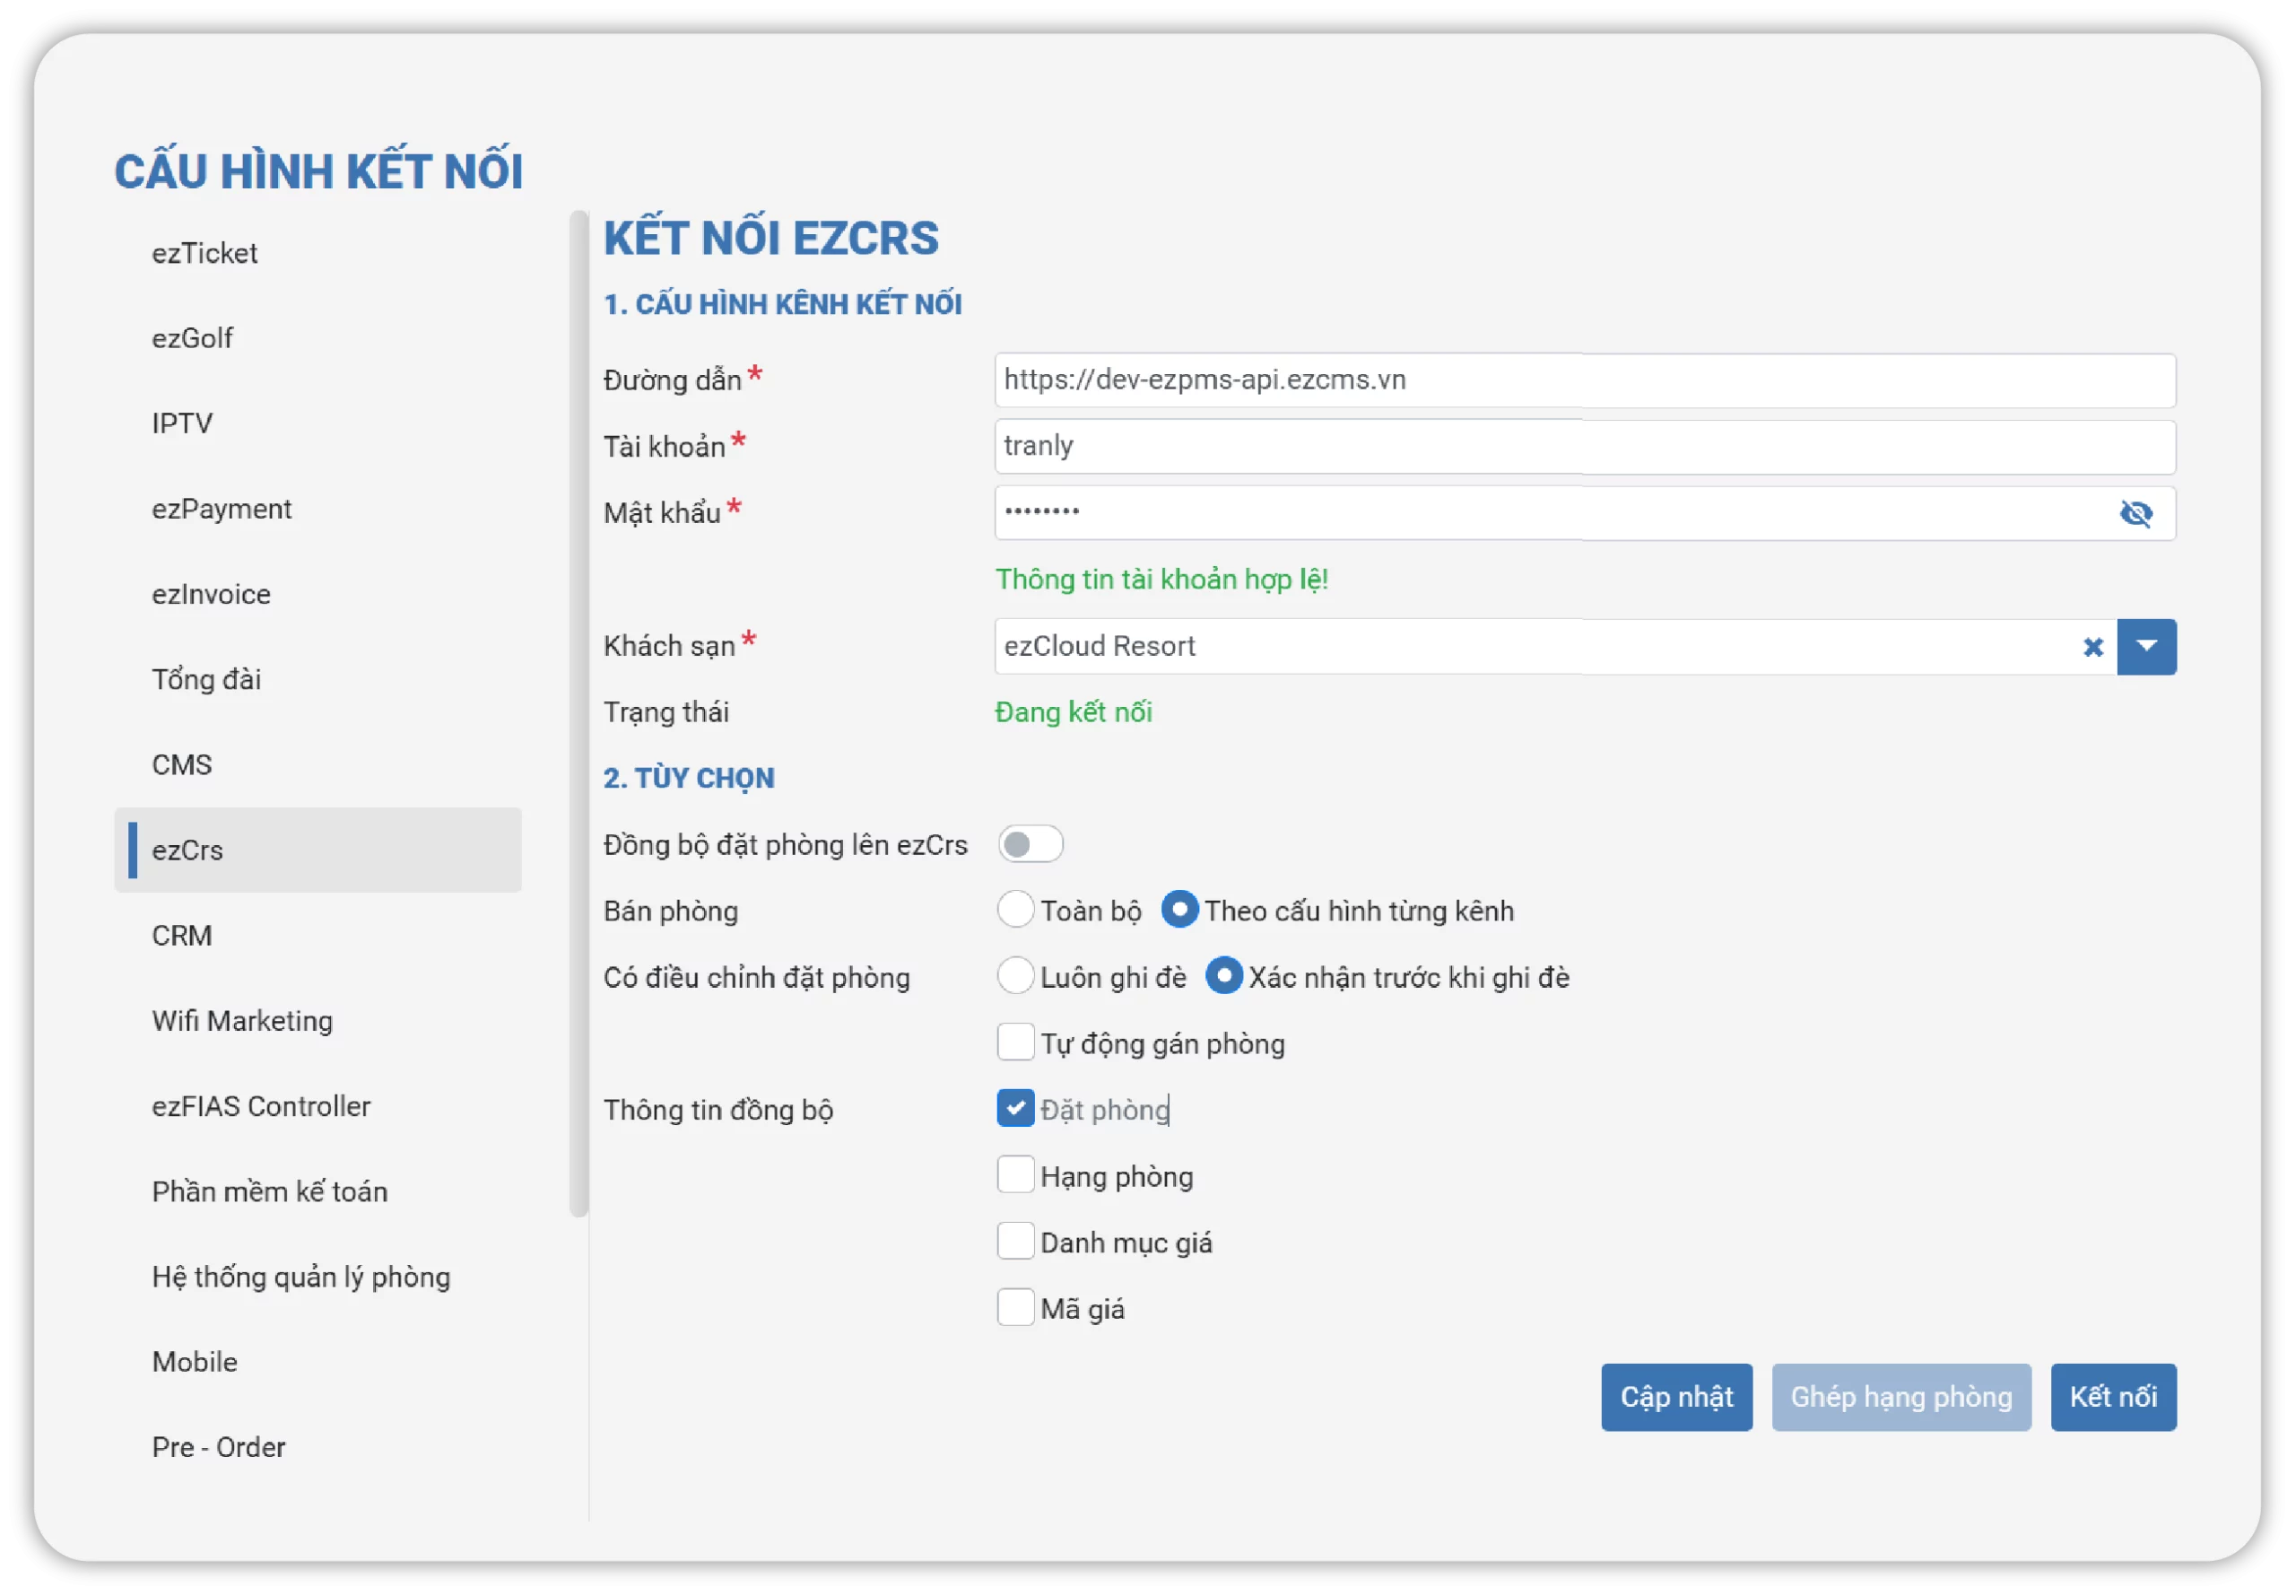Select IPTV in the sidebar
Viewport: 2296px width, 1596px height.
(x=317, y=423)
